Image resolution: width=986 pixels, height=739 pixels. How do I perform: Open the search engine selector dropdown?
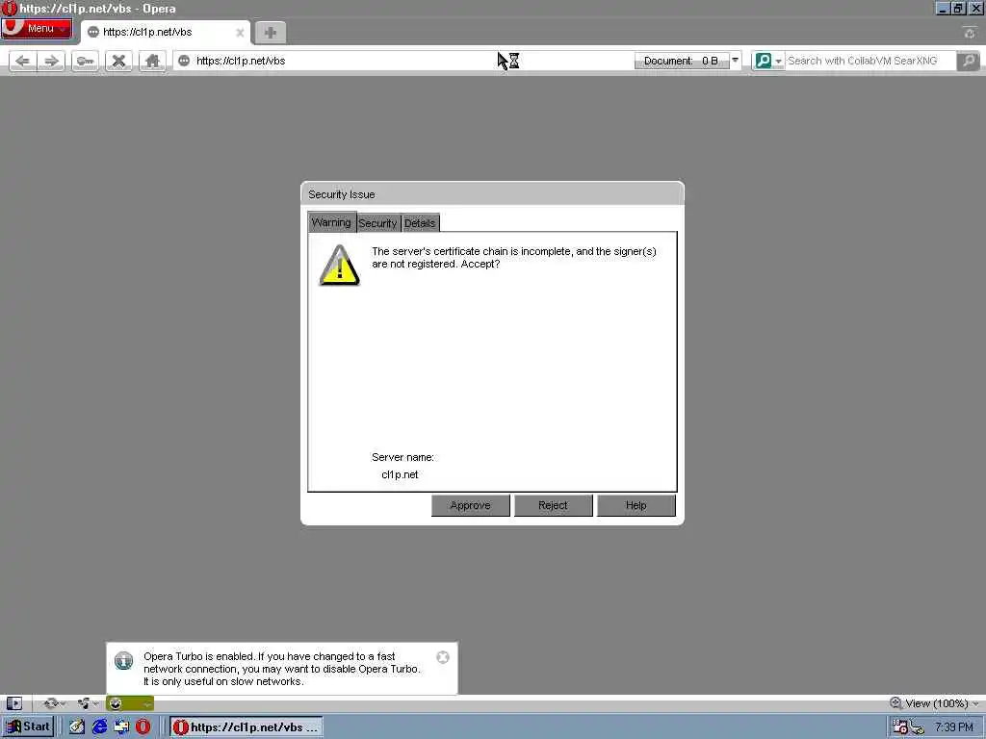(768, 61)
